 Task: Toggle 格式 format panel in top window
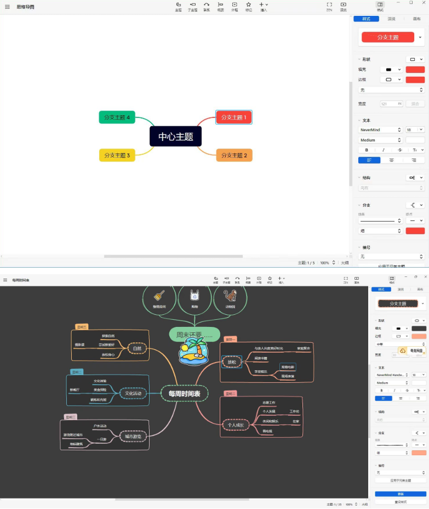(x=380, y=7)
